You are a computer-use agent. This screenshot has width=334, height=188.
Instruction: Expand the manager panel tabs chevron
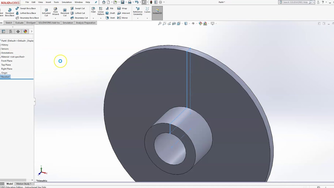pyautogui.click(x=32, y=31)
